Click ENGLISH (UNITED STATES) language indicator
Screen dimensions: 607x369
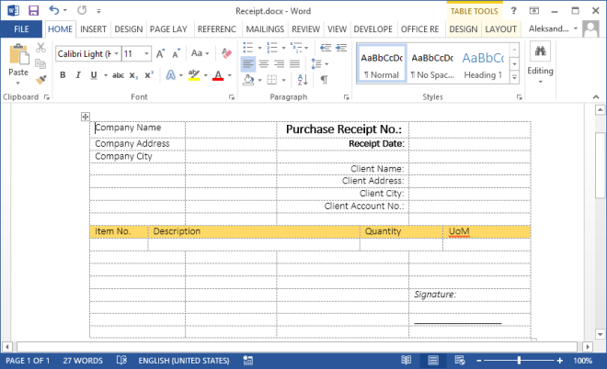(184, 361)
